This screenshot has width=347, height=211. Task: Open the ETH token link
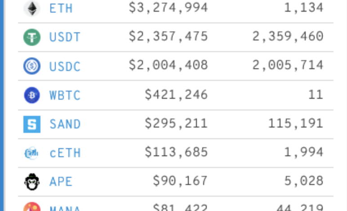(x=61, y=8)
